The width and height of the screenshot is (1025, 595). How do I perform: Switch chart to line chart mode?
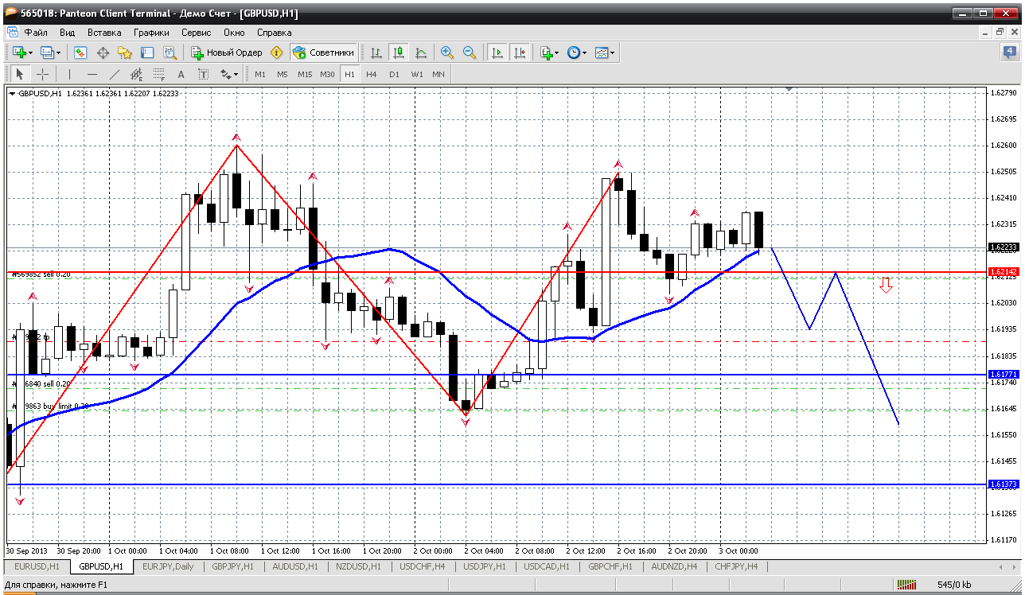coord(421,52)
